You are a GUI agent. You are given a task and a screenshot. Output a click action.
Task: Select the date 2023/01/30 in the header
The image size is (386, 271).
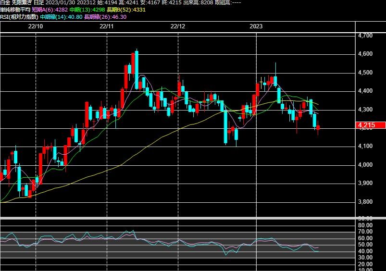point(60,3)
